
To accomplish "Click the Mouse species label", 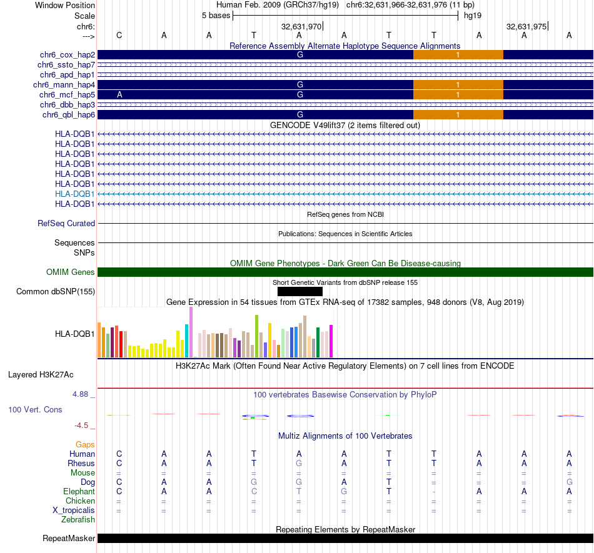I will (83, 473).
